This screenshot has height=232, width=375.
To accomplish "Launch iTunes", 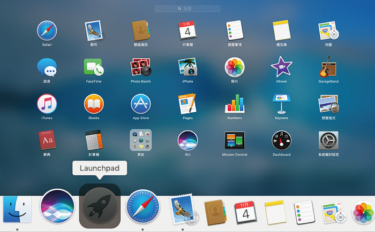I will click(47, 104).
